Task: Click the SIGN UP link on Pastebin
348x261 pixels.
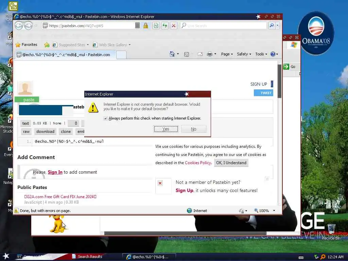Action: [x=259, y=84]
